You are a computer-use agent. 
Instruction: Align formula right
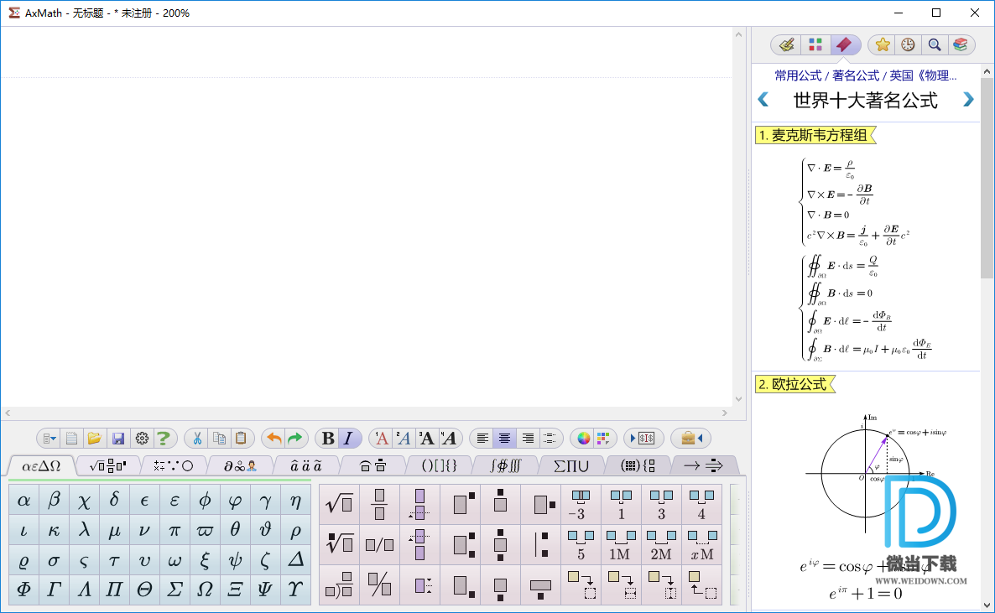(x=528, y=439)
